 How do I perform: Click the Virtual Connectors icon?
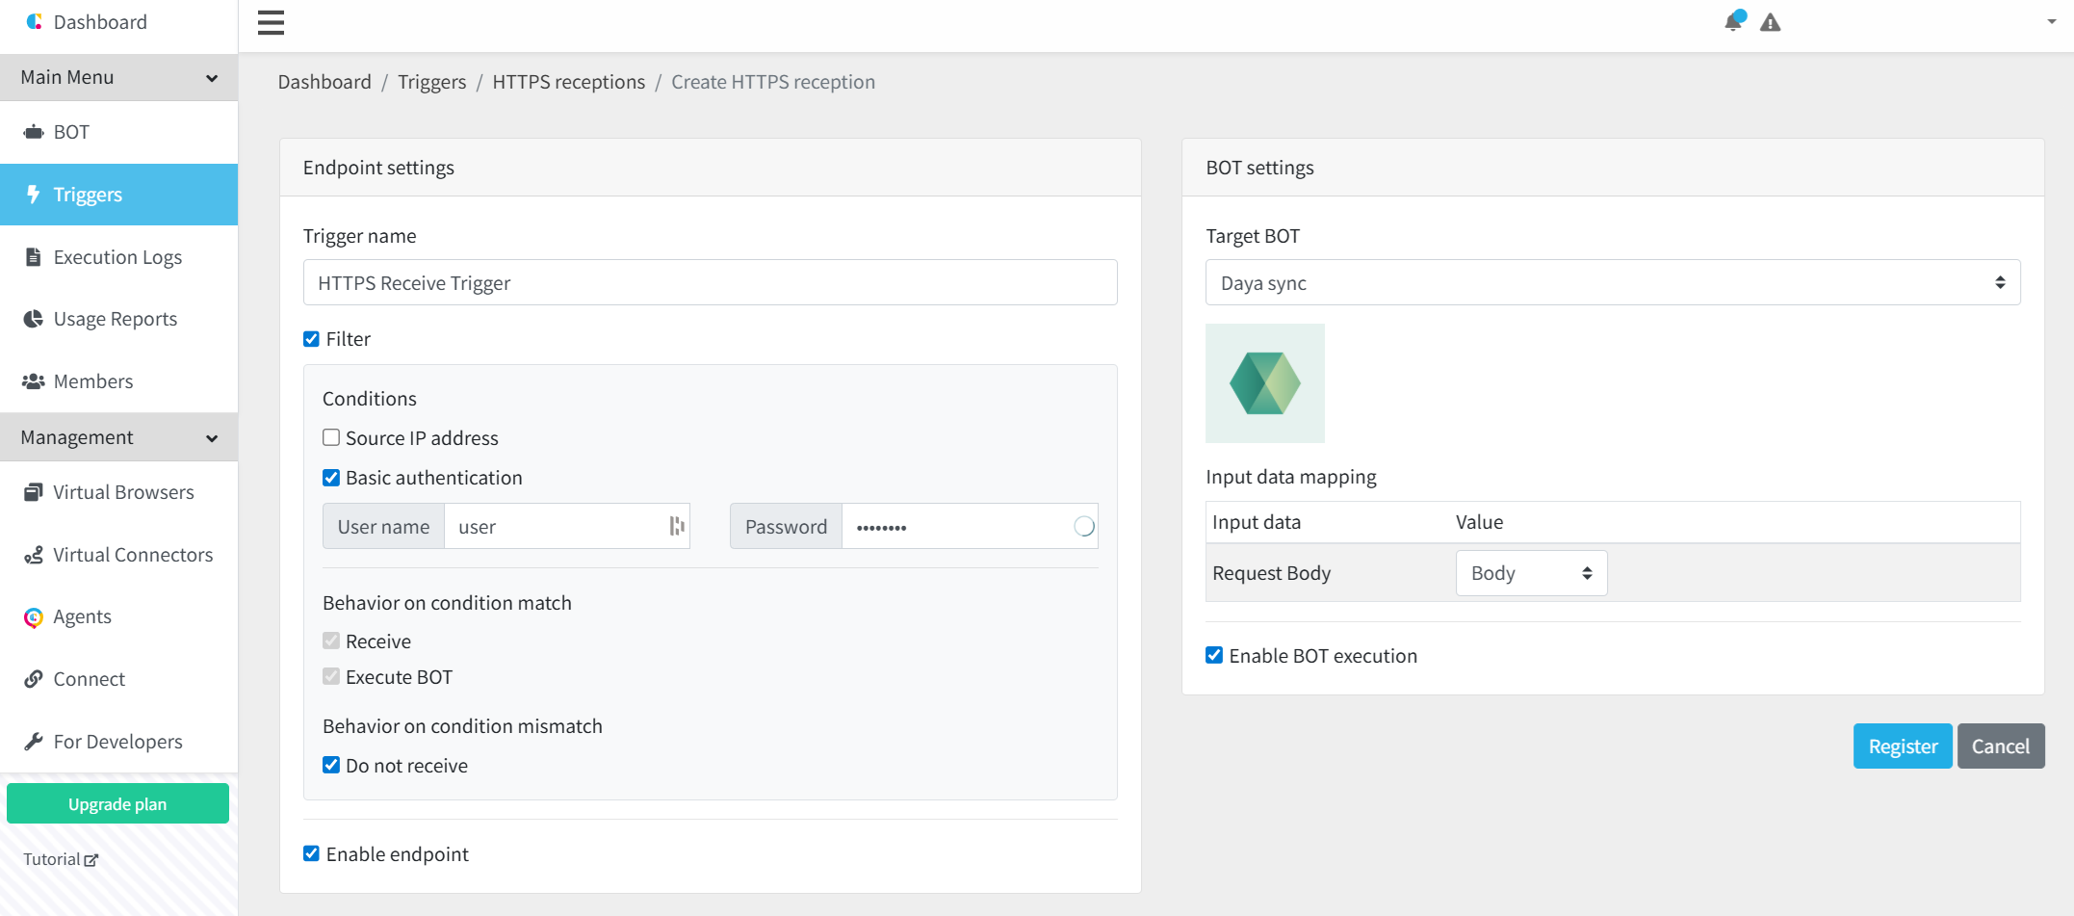(x=34, y=555)
